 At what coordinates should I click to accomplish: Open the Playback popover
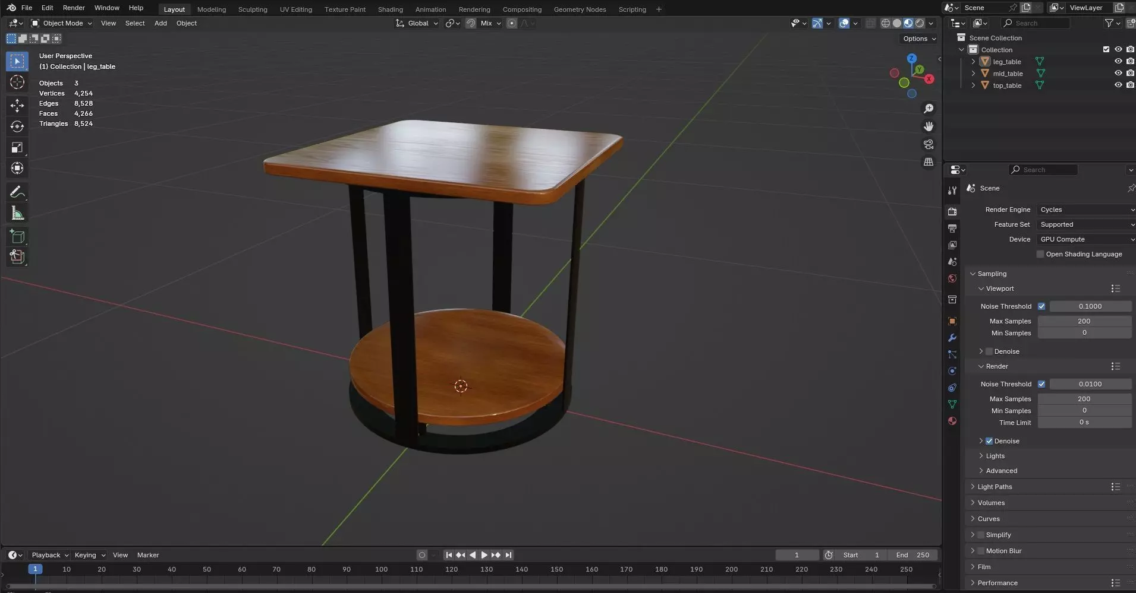pyautogui.click(x=50, y=555)
